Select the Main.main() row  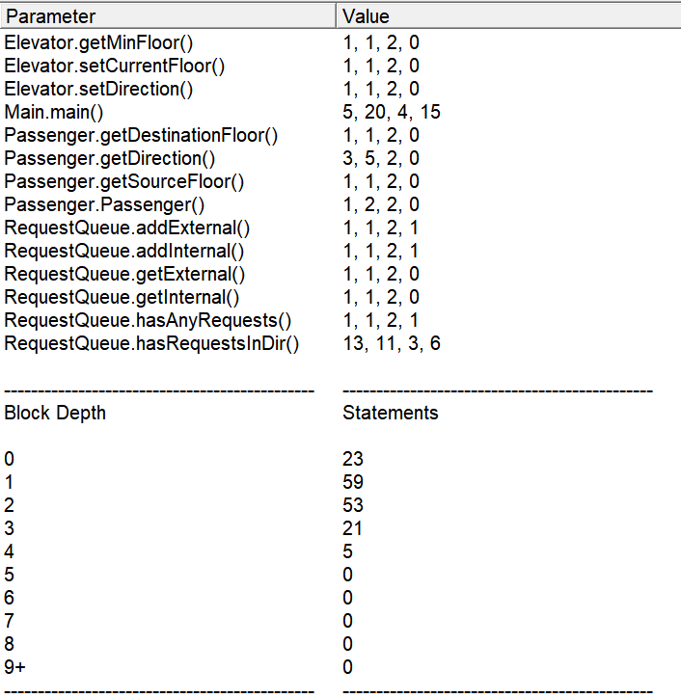(340, 112)
